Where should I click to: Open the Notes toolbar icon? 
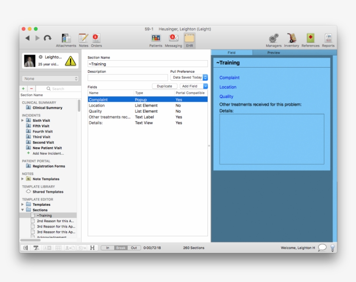83,39
